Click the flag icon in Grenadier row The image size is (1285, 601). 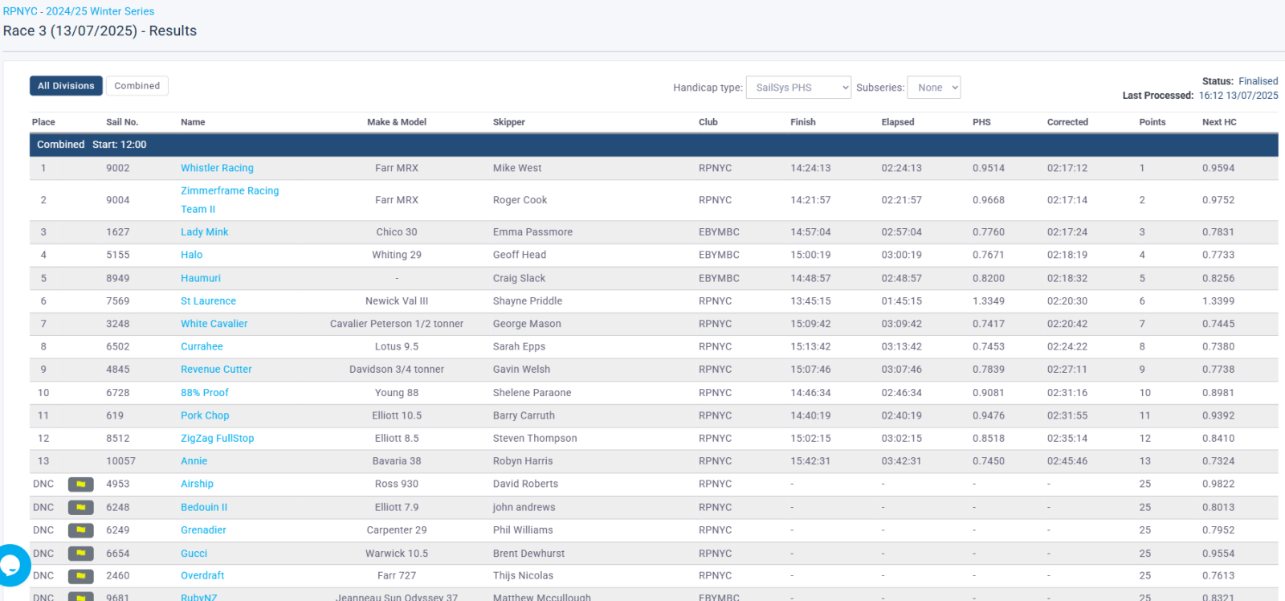click(x=80, y=530)
